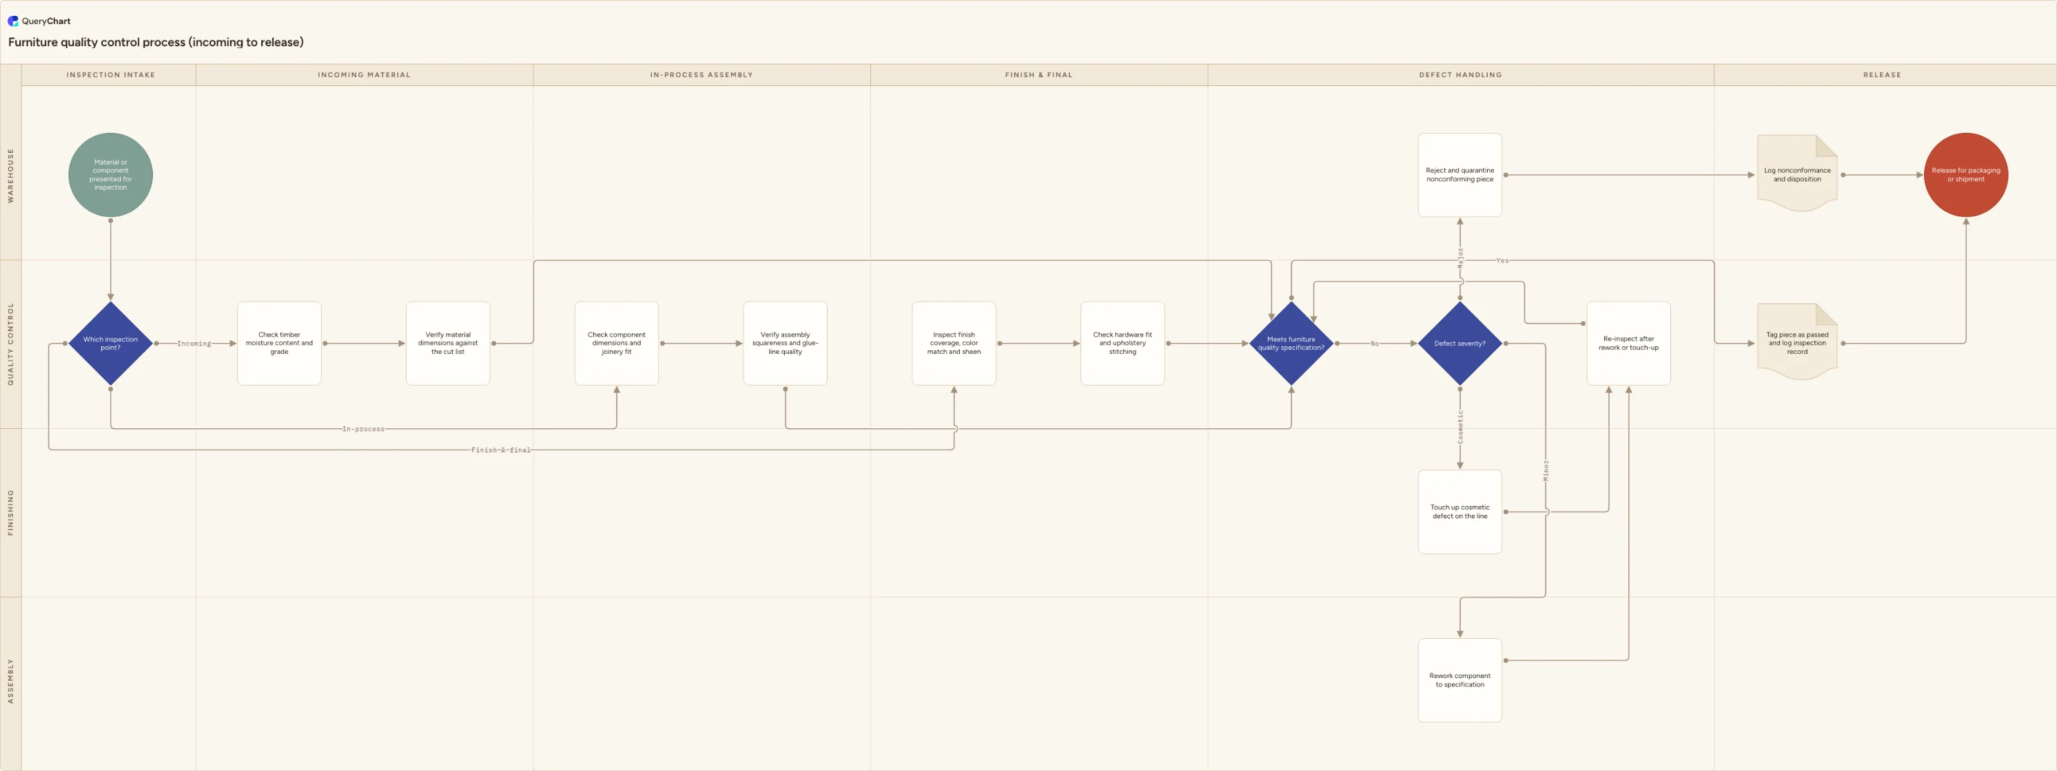
Task: Click 'Check hardware fit and upholstery stitching' node
Action: (1123, 343)
